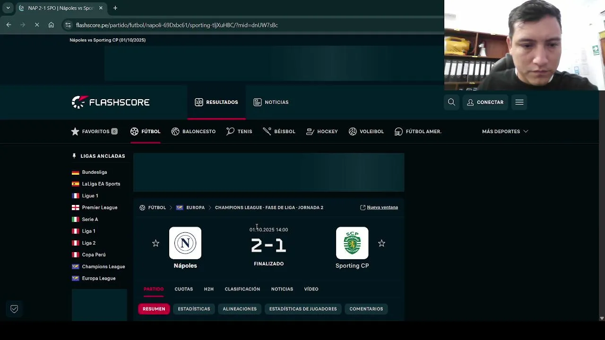Switch to the Clasificación tab

(x=242, y=289)
